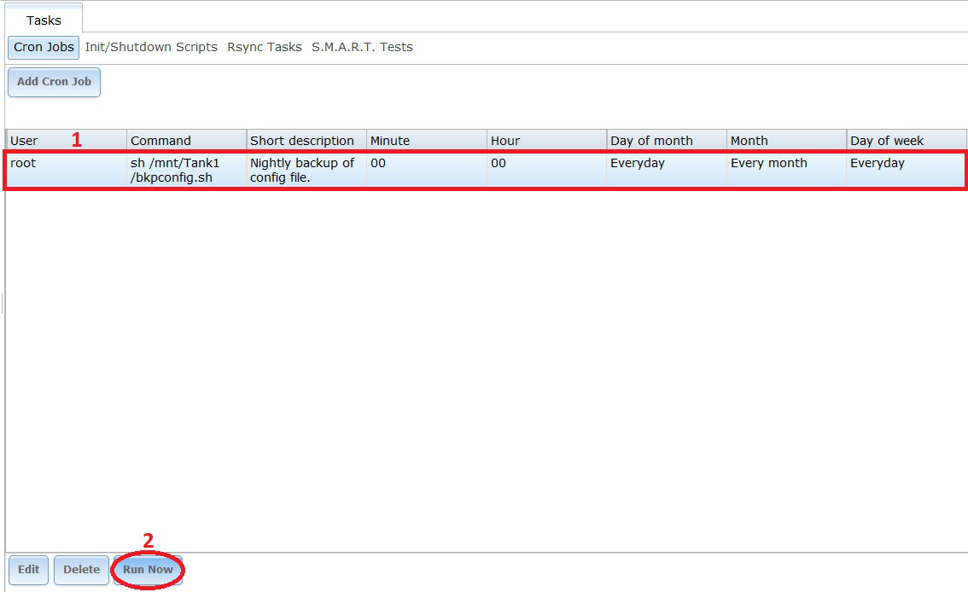This screenshot has width=968, height=592.
Task: Edit the selected cron job
Action: tap(28, 570)
